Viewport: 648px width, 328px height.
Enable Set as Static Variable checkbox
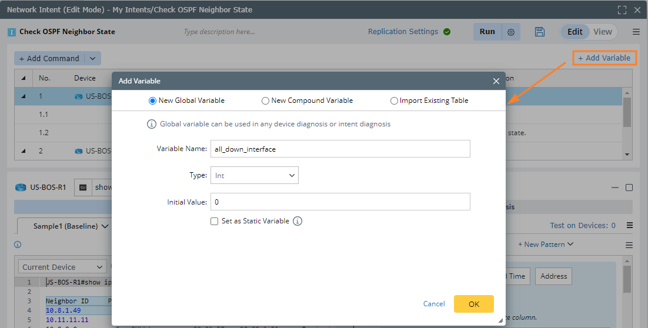pos(214,222)
